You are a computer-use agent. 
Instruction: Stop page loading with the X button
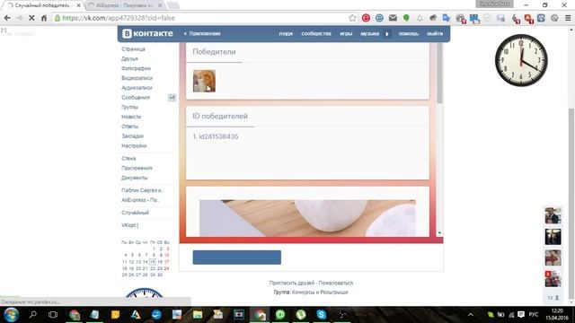pos(31,18)
